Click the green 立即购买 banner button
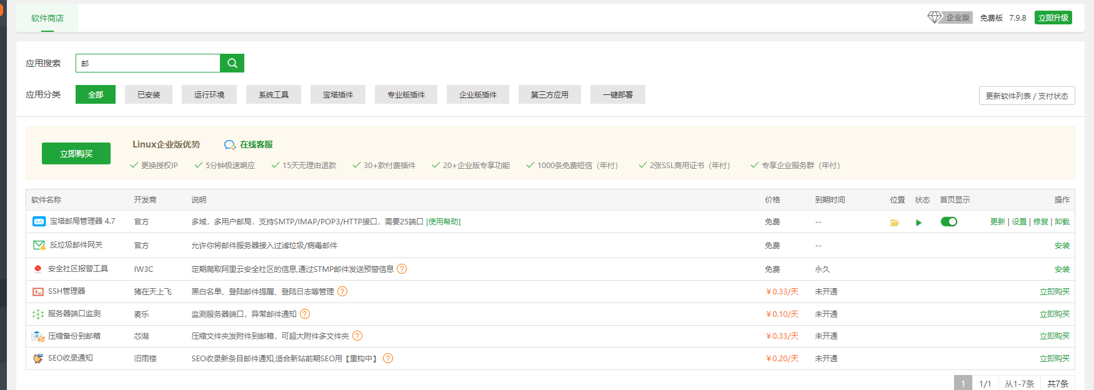Image resolution: width=1094 pixels, height=390 pixels. click(x=76, y=154)
